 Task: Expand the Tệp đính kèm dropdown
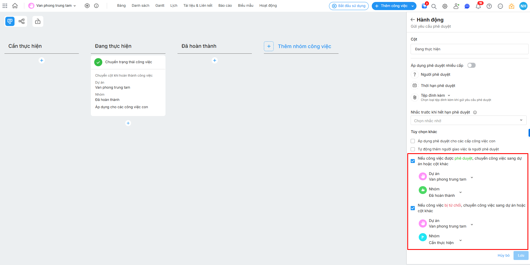(449, 96)
